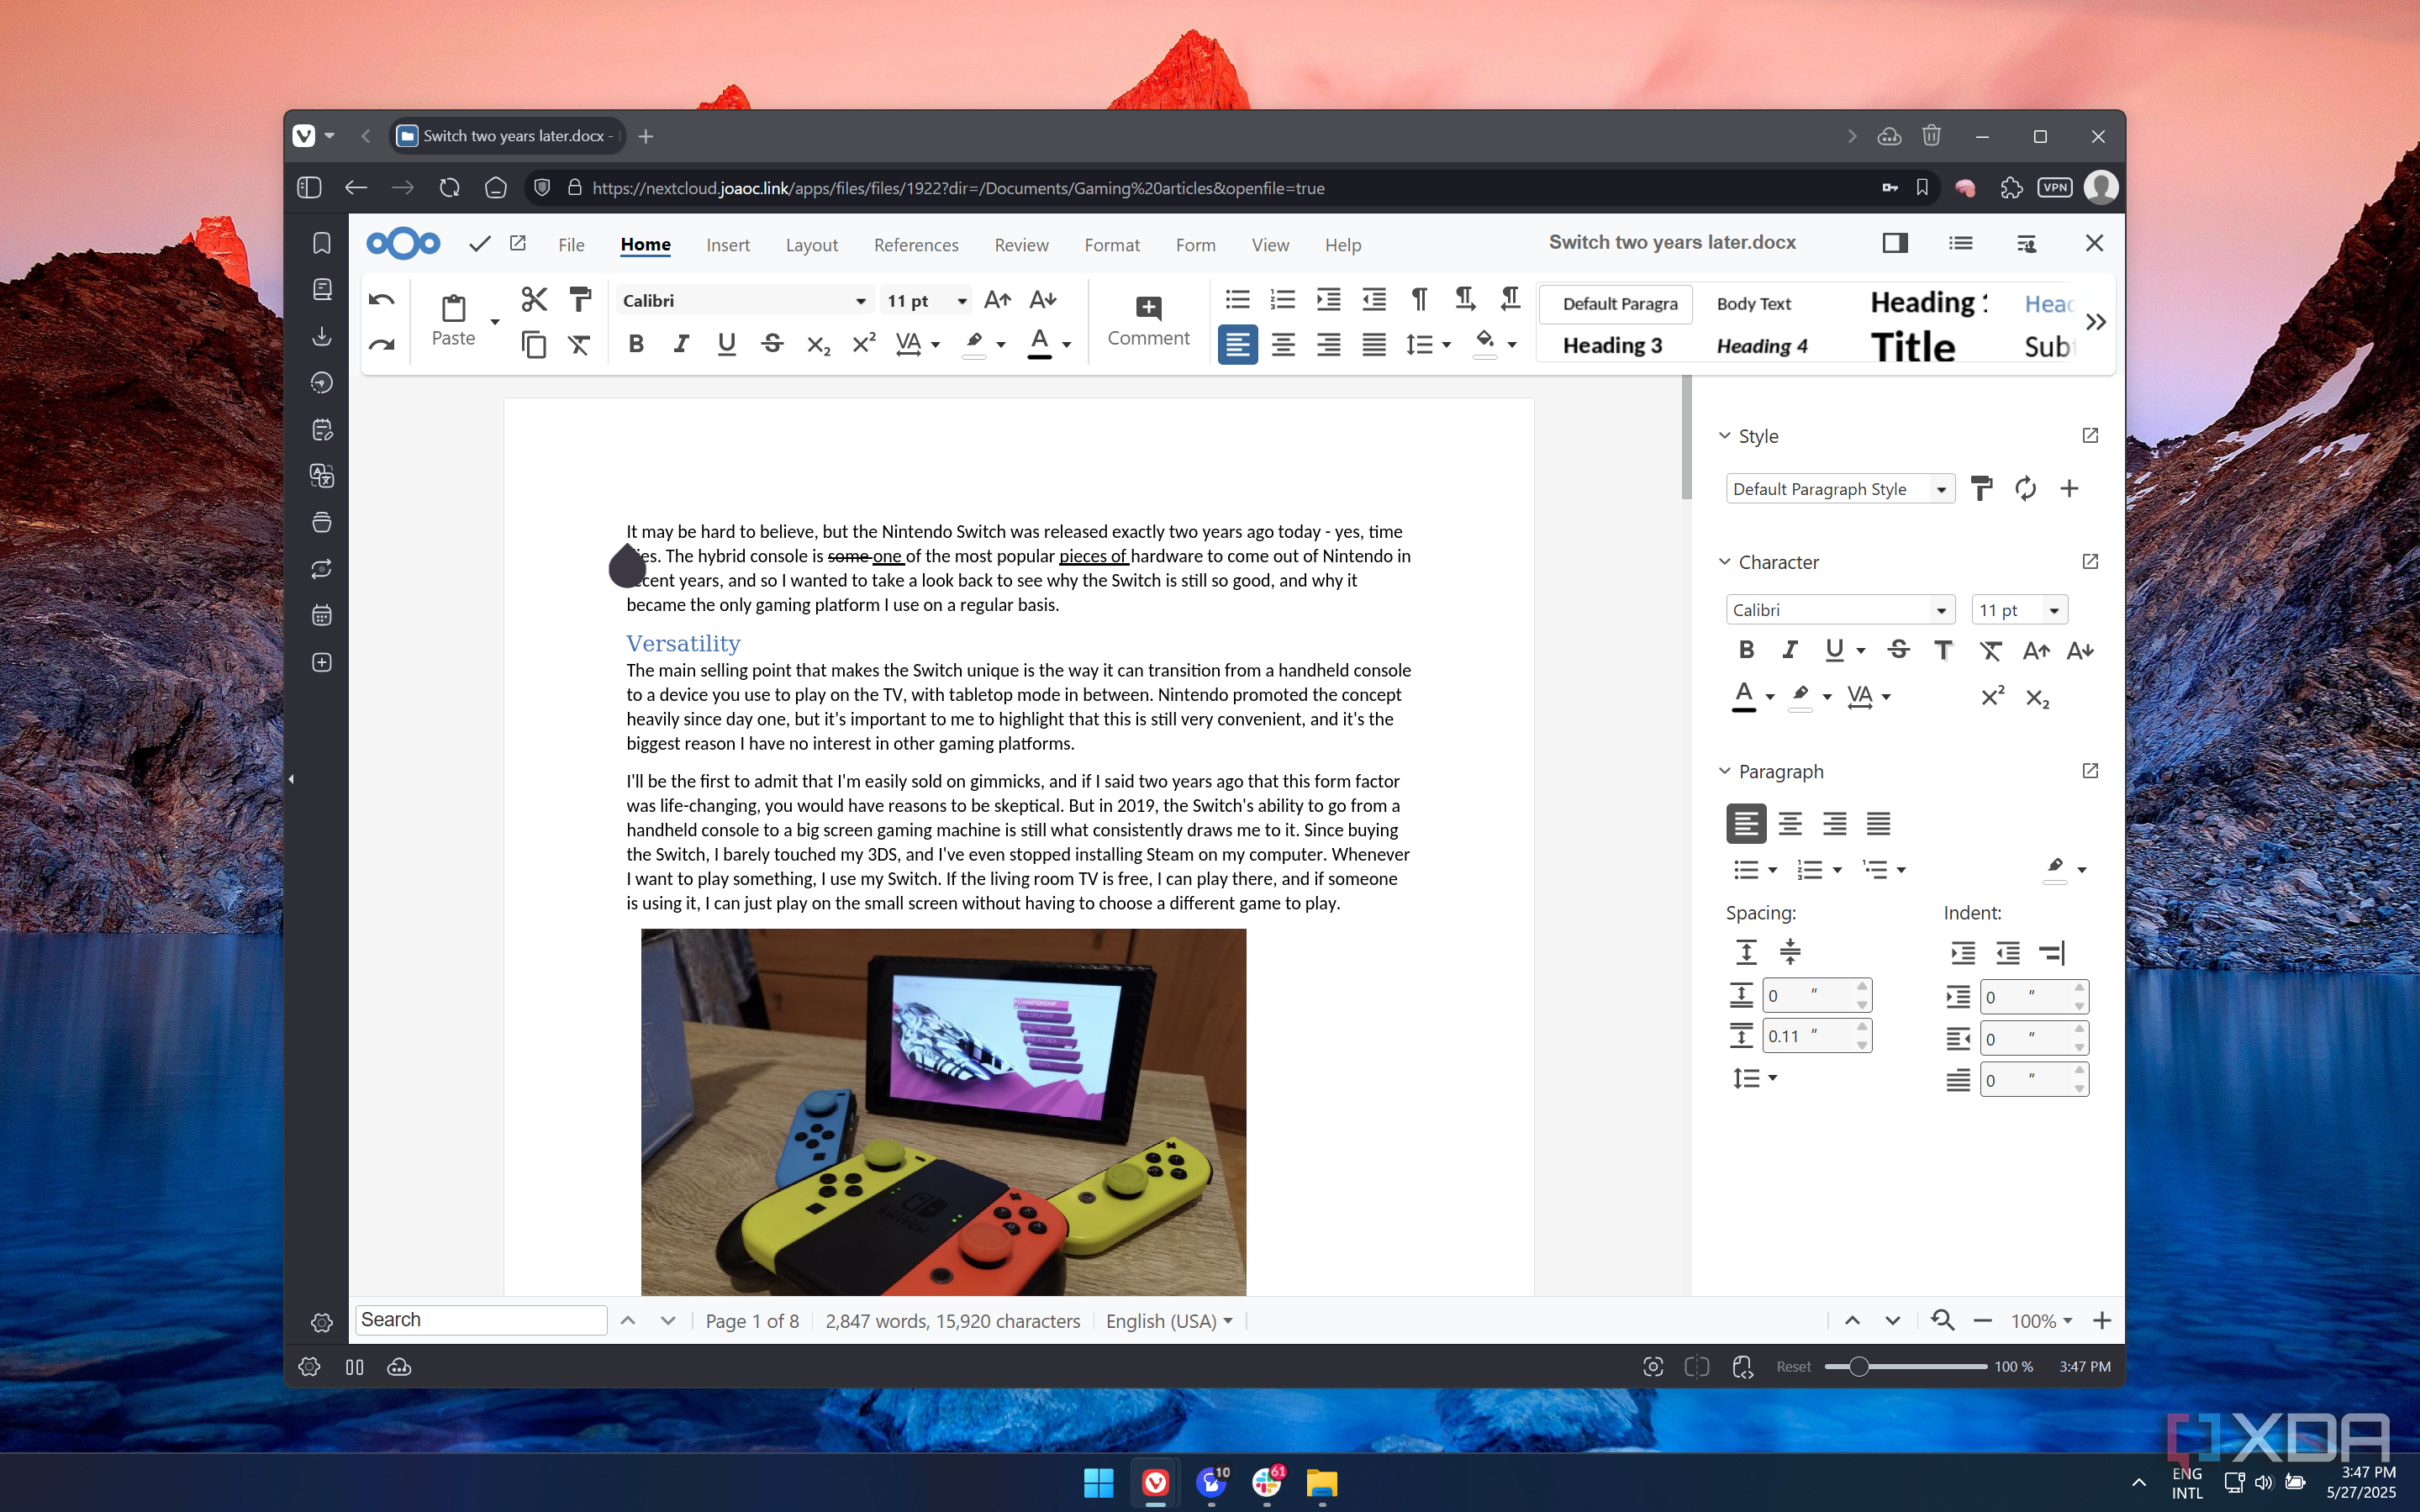This screenshot has height=1512, width=2420.
Task: Open the Downloads panel in Vivaldi sidebar
Action: pyautogui.click(x=322, y=336)
